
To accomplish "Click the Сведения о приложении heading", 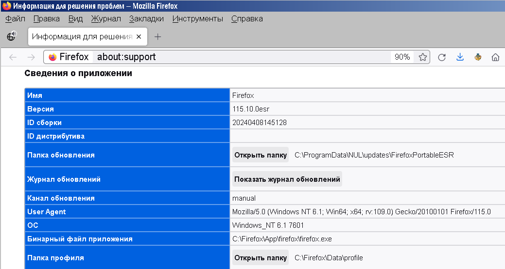I will click(x=78, y=73).
